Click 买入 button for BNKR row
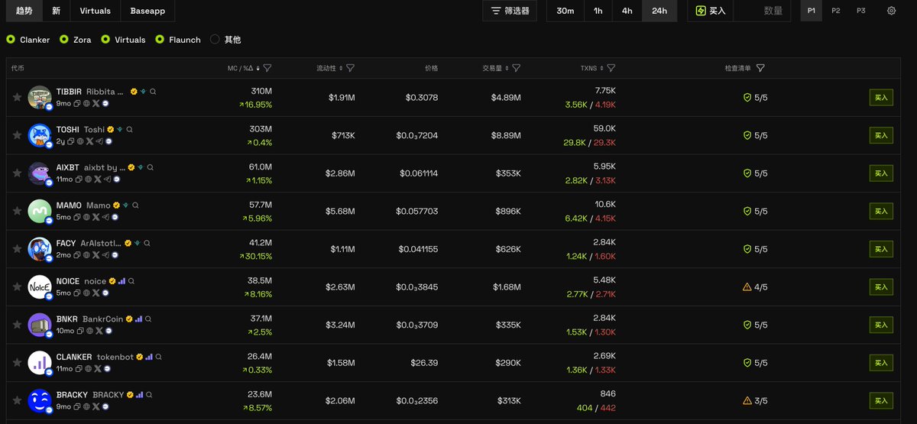Viewport: 917px width, 424px height. (x=881, y=325)
